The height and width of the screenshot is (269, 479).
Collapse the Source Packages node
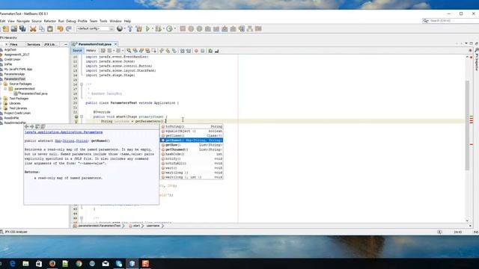(1, 84)
